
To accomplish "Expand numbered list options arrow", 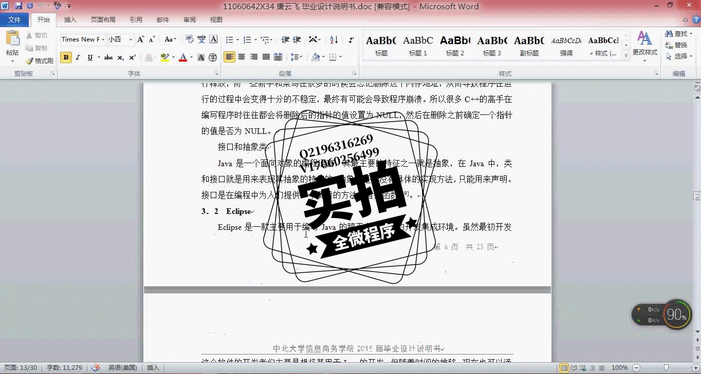I will 255,40.
